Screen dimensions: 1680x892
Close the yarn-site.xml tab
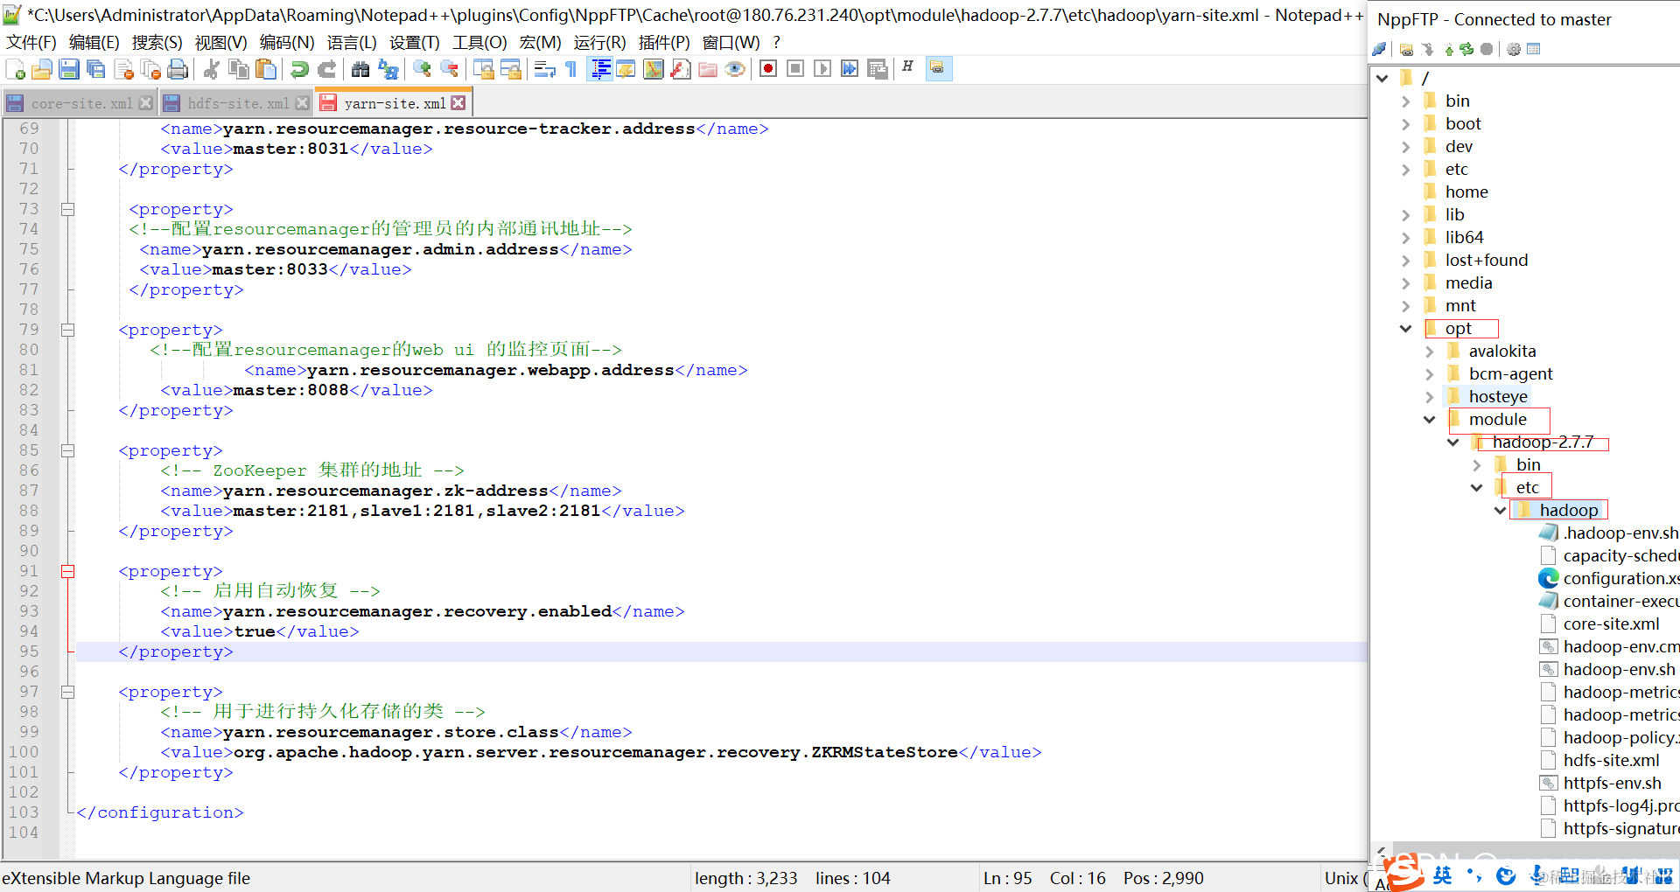click(x=458, y=103)
